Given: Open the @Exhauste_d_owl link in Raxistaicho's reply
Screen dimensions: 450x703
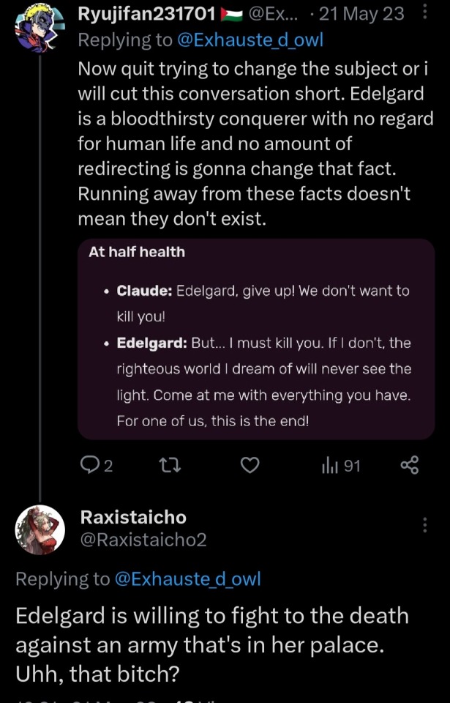Looking at the screenshot, I should (x=187, y=579).
